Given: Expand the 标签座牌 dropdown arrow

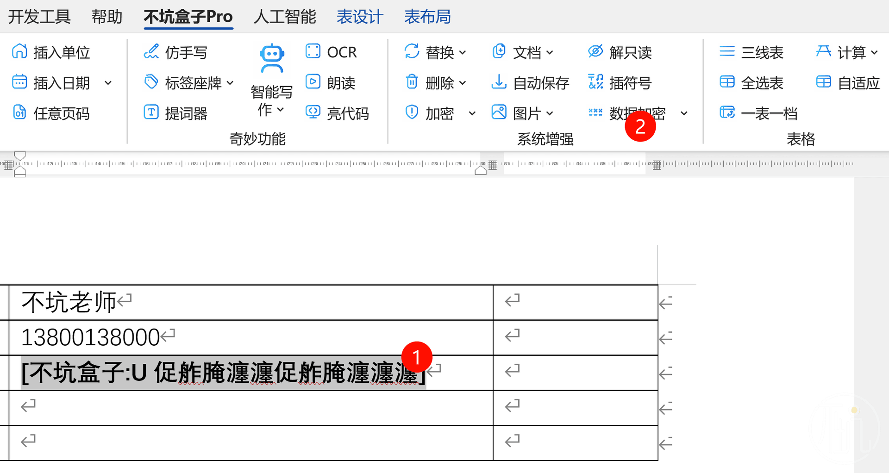Looking at the screenshot, I should tap(230, 83).
